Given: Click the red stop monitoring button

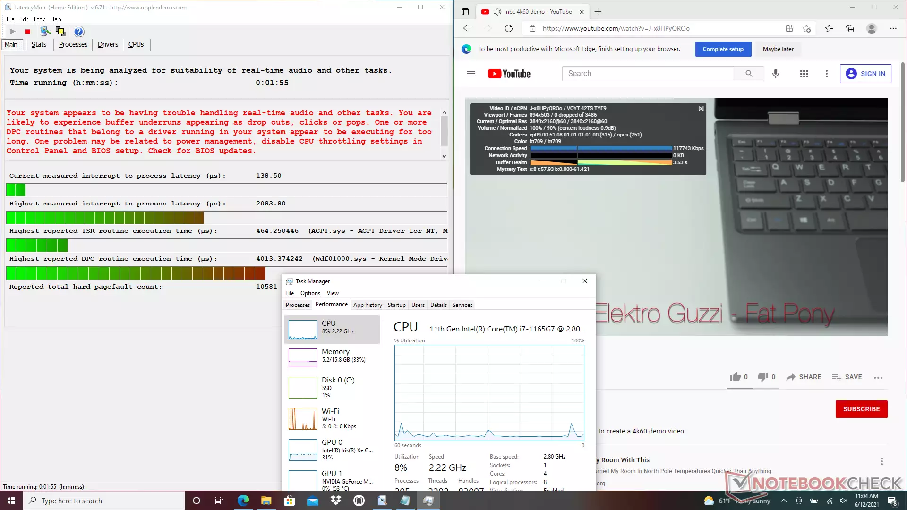Looking at the screenshot, I should (27, 32).
